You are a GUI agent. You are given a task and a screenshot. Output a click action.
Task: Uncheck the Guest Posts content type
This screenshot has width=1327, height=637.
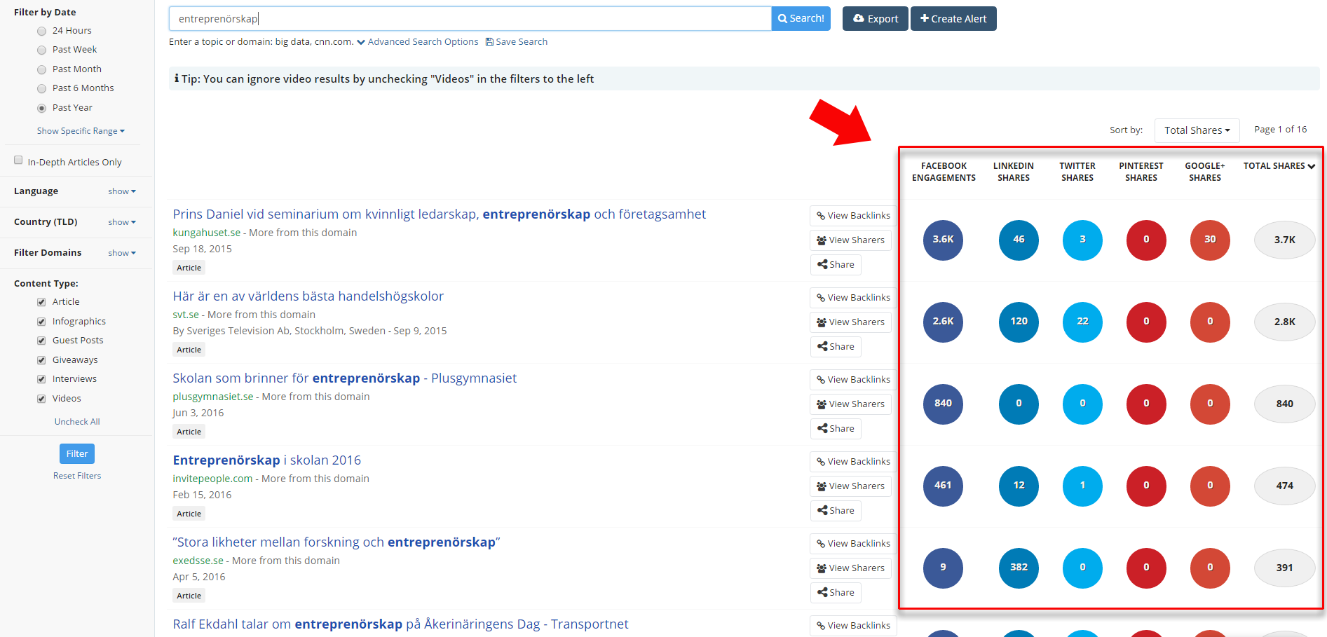[x=41, y=341]
